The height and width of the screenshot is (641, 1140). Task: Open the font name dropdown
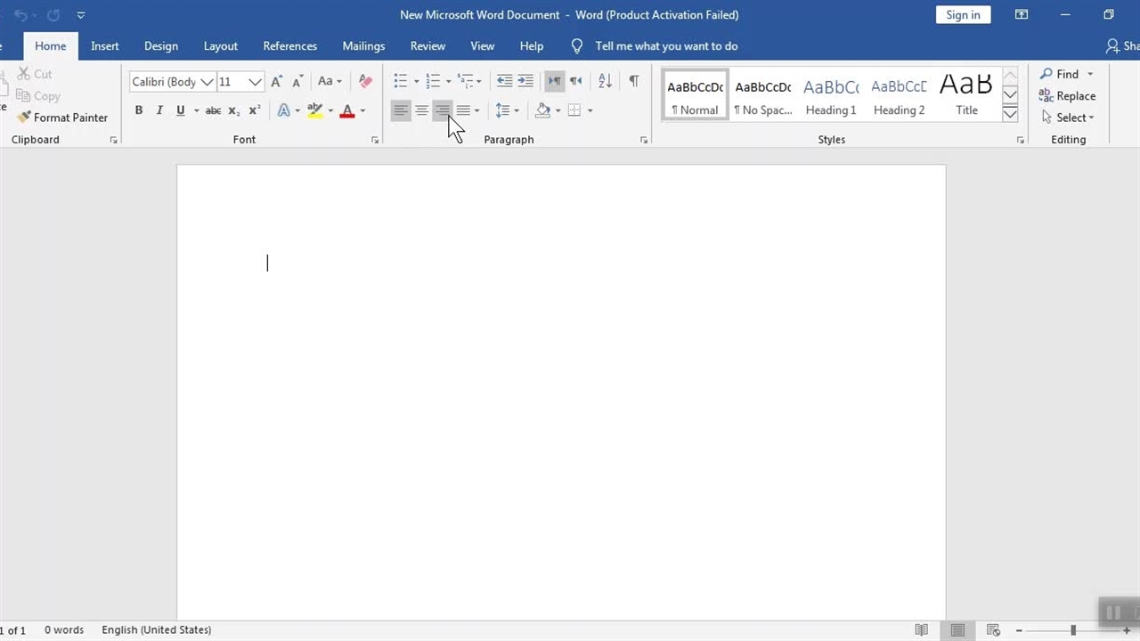pos(207,82)
